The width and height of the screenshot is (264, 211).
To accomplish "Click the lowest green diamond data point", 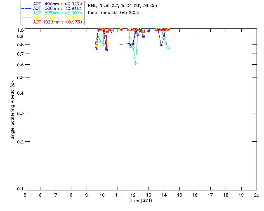I will click(135, 63).
